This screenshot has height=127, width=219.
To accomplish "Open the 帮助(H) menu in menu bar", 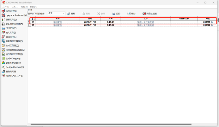I will (33, 7).
